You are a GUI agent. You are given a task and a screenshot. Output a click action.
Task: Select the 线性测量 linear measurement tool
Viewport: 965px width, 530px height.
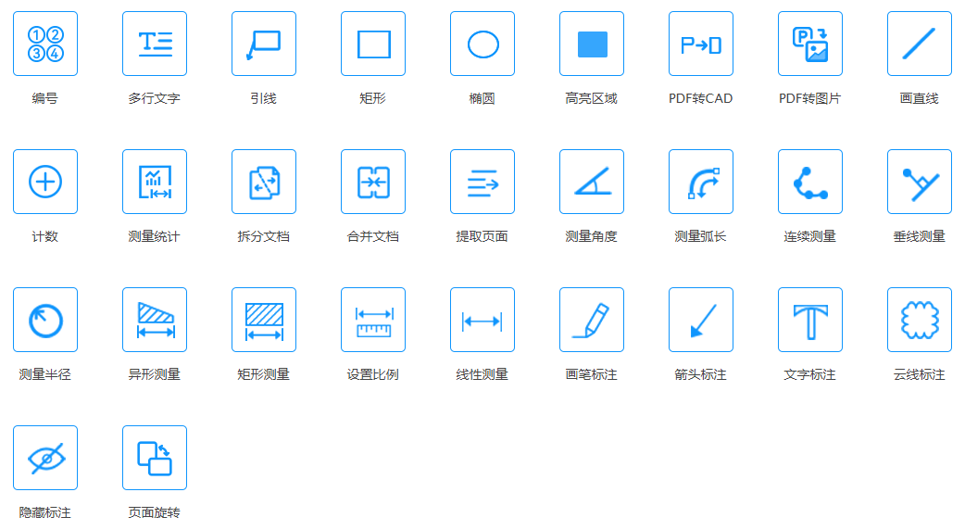pos(482,320)
